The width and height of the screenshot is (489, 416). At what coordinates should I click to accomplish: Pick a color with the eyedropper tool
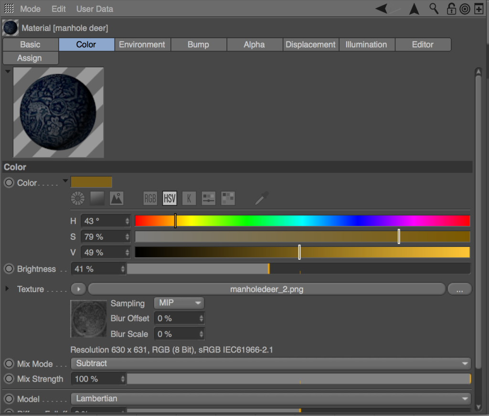261,198
